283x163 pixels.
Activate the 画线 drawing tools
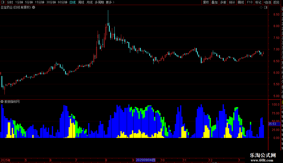click(241, 2)
